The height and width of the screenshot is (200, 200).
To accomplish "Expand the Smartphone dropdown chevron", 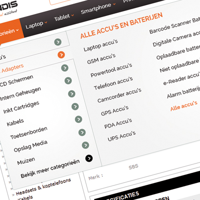I will click(114, 4).
